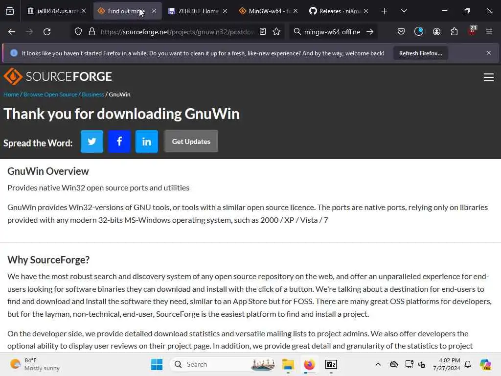Open Home breadcrumb link
This screenshot has height=376, width=501.
(11, 94)
